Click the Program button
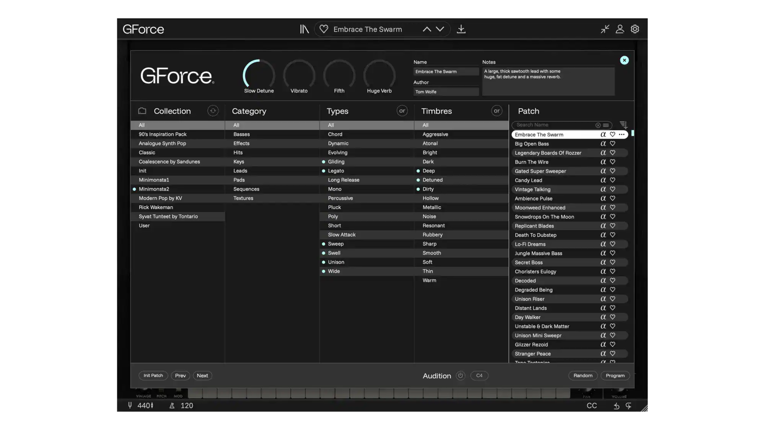 615,376
